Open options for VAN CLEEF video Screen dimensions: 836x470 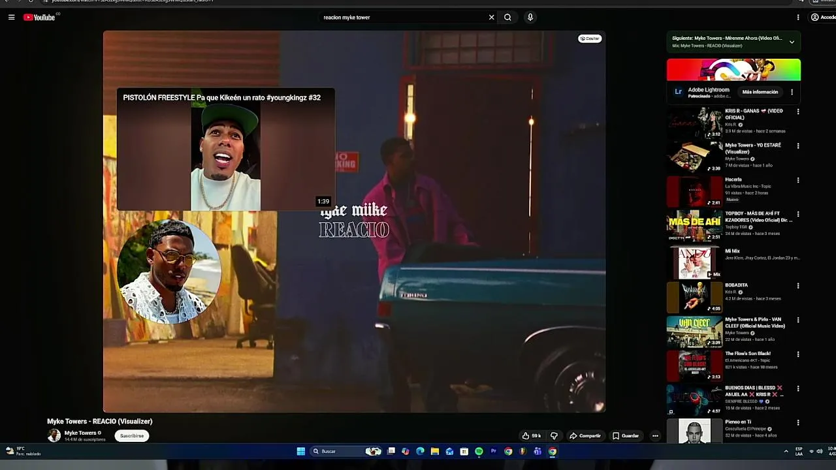pyautogui.click(x=798, y=320)
